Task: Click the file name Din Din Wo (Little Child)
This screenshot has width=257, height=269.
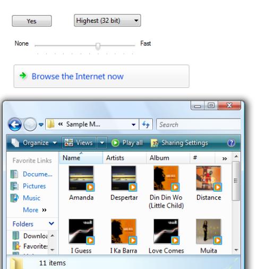Action: (x=166, y=201)
